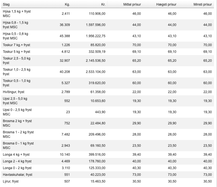Click the Toskur 0,5 - 1,0 kg fryst row
Viewport: 217px width, 187px height.
[x=16, y=83]
